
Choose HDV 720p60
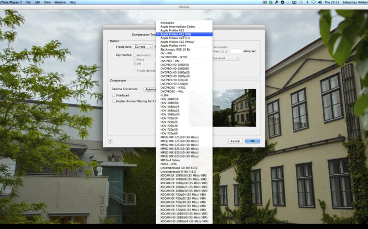point(184,133)
